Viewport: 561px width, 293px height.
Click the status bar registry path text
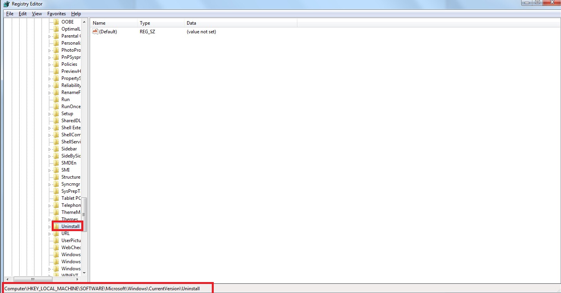click(x=102, y=289)
